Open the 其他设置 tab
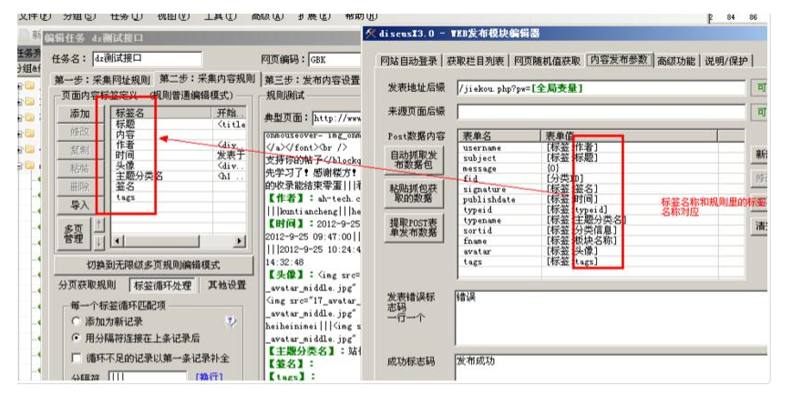The image size is (802, 394). tap(226, 285)
